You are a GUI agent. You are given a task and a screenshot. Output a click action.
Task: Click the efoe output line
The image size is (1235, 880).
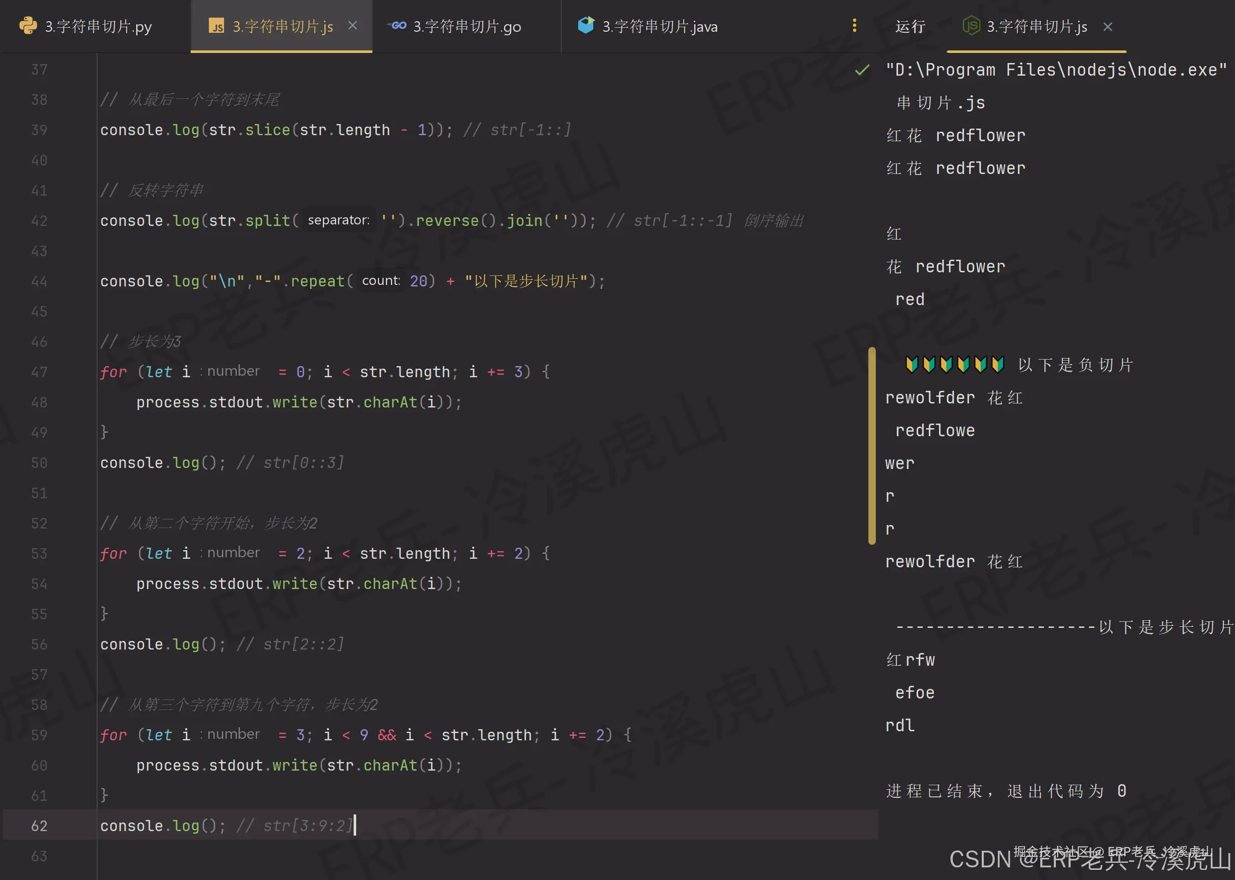[x=915, y=692]
